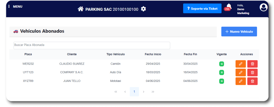Viewport: 274px width, 107px height.
Task: Go to the first page with the double-left arrow
Action: coord(116,92)
